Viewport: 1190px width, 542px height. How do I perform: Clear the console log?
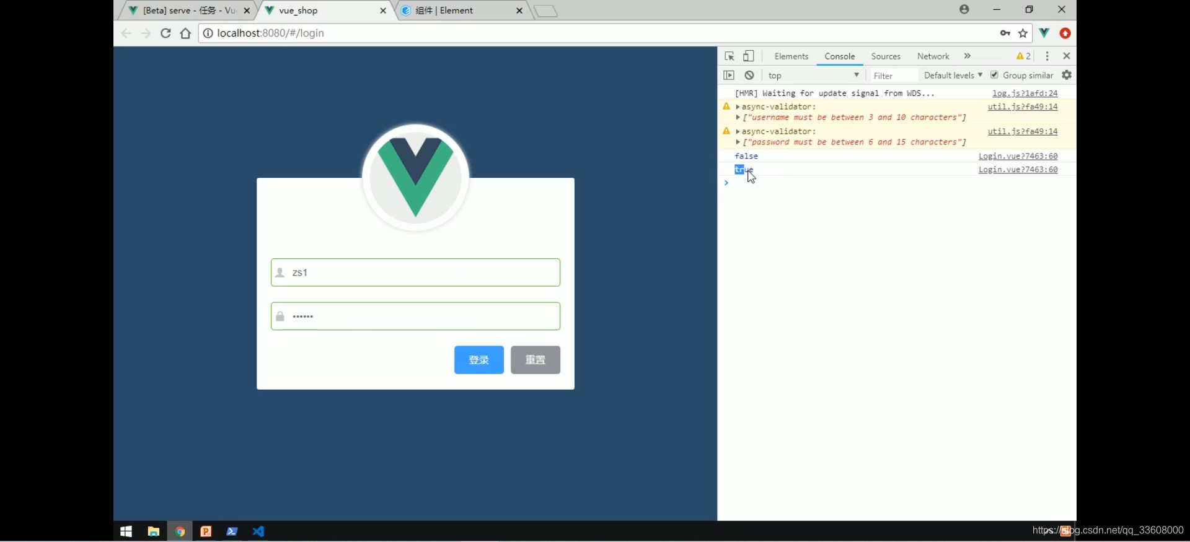click(x=749, y=75)
